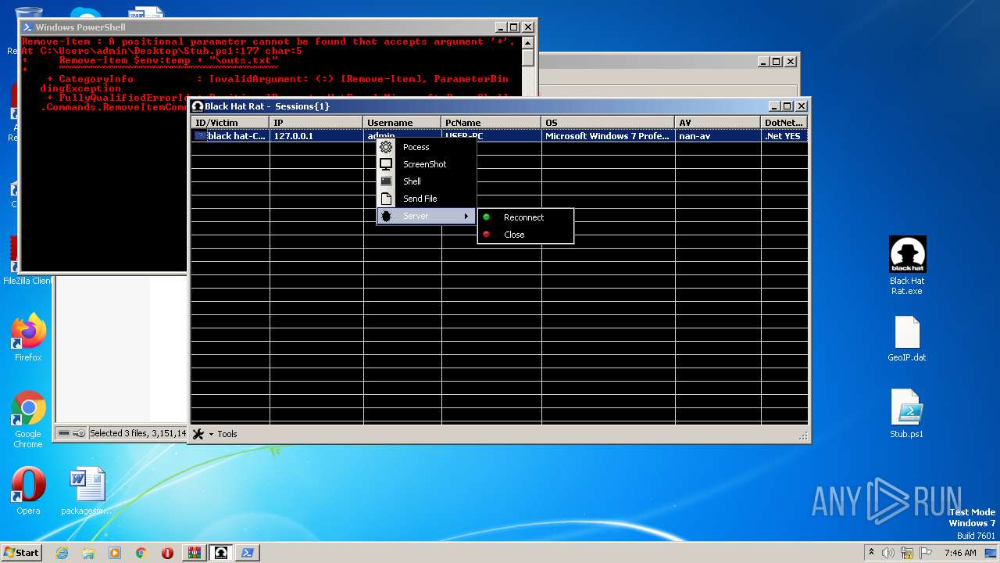Open Windows Explorer folder in taskbar
The height and width of the screenshot is (563, 1000).
click(x=88, y=553)
